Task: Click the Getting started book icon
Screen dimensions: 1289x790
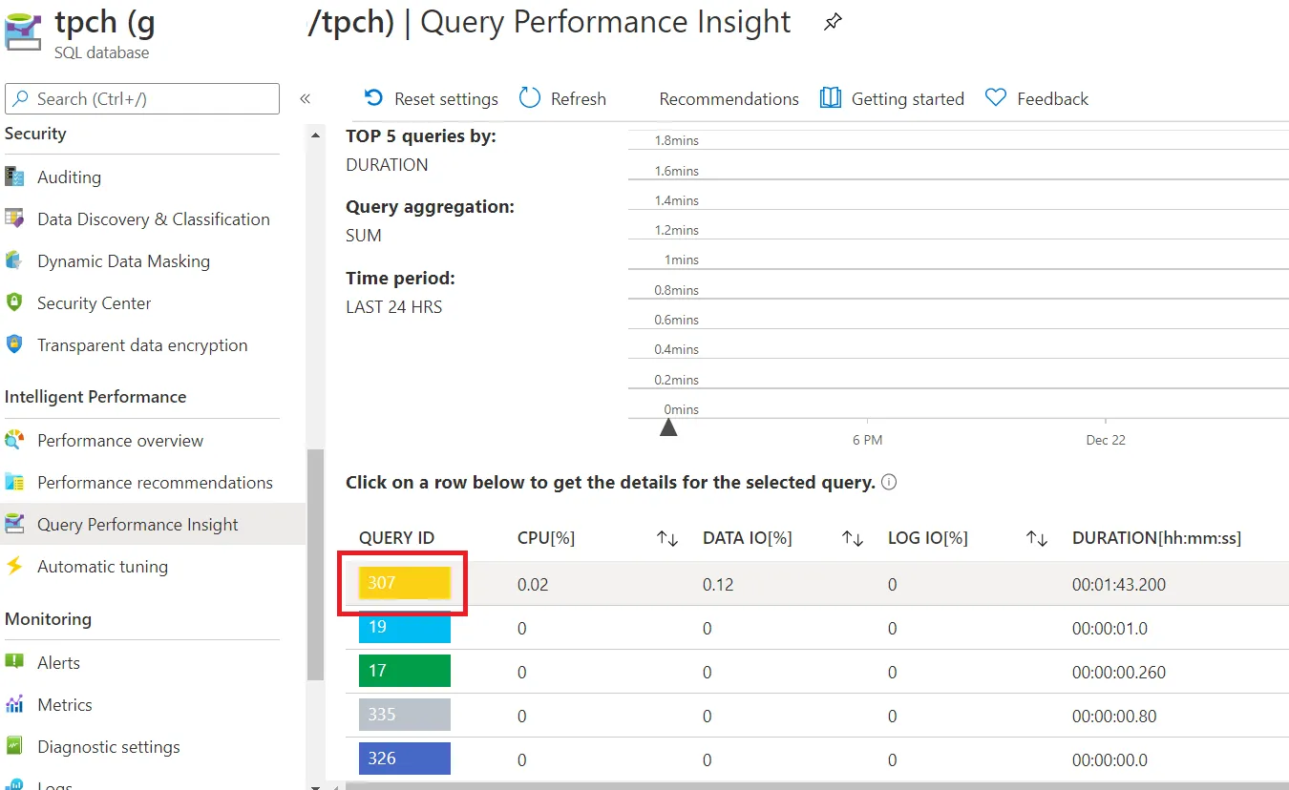Action: 831,98
